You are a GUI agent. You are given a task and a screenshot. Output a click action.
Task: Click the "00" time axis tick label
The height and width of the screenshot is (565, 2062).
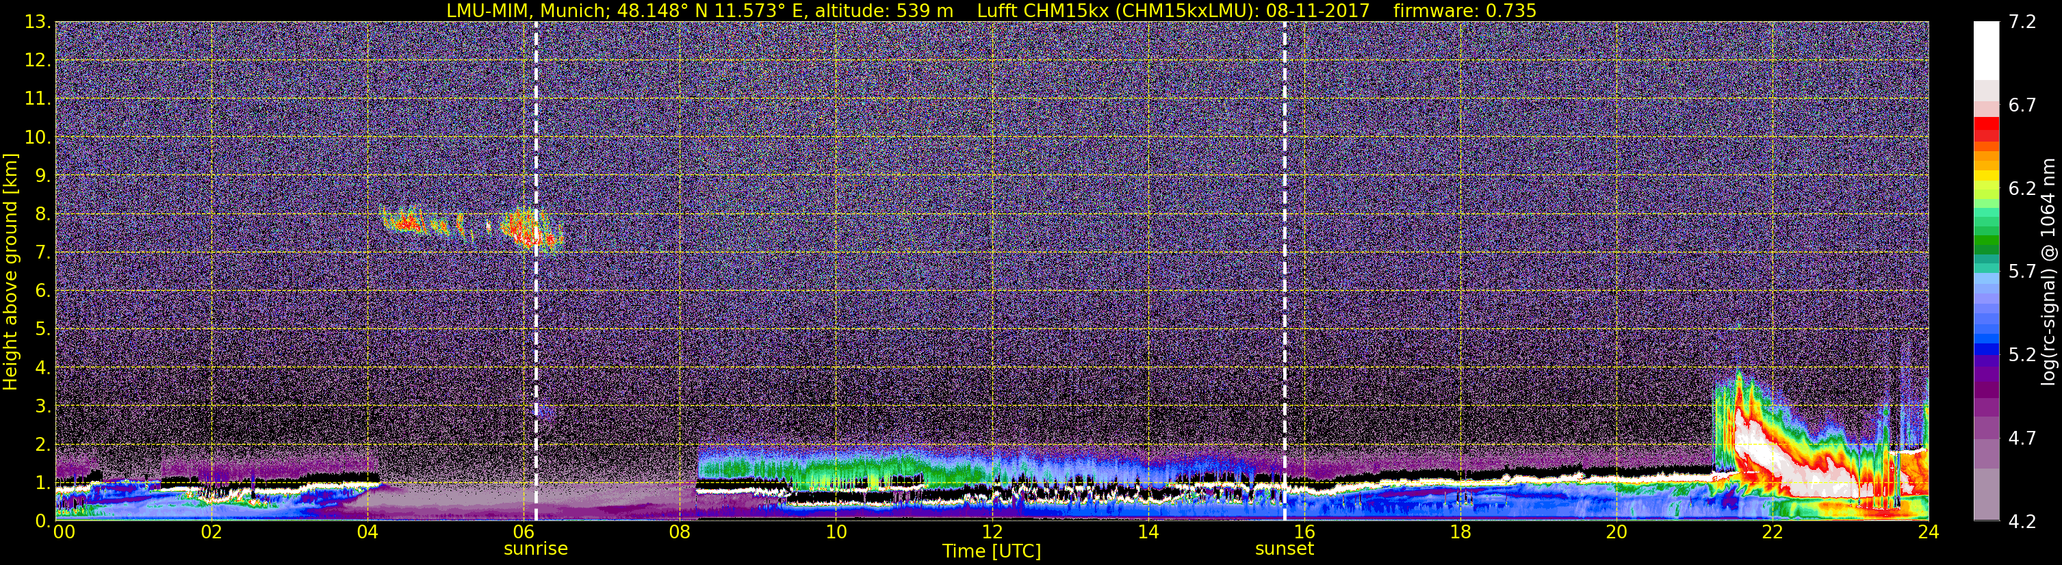64,532
